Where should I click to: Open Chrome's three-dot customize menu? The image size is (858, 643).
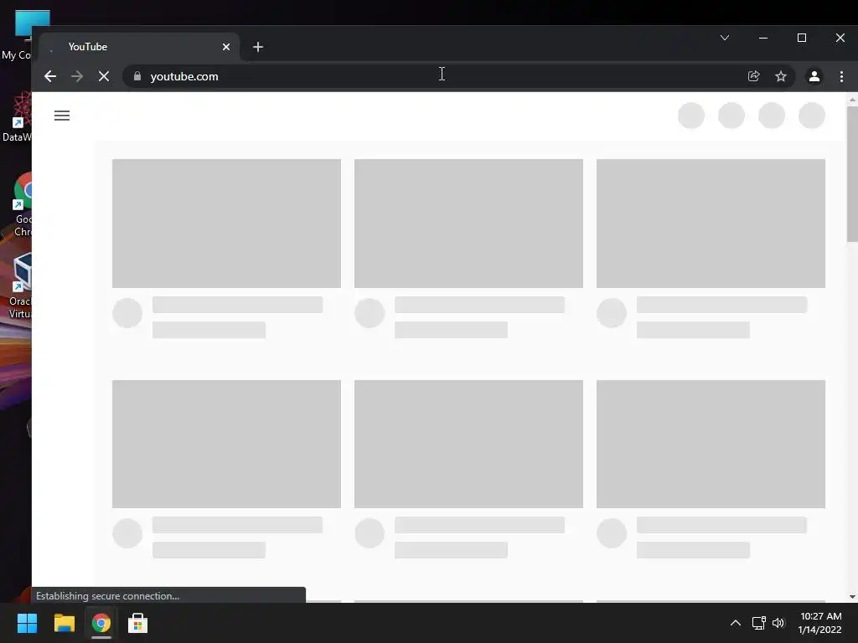[841, 76]
